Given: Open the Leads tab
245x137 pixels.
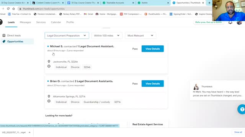Looking at the screenshot, I should click(x=11, y=22).
